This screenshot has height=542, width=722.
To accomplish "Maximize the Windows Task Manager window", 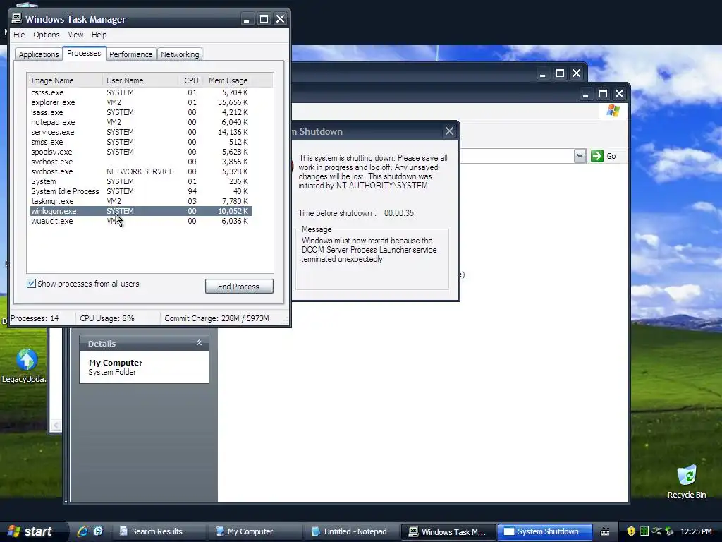I will point(264,19).
